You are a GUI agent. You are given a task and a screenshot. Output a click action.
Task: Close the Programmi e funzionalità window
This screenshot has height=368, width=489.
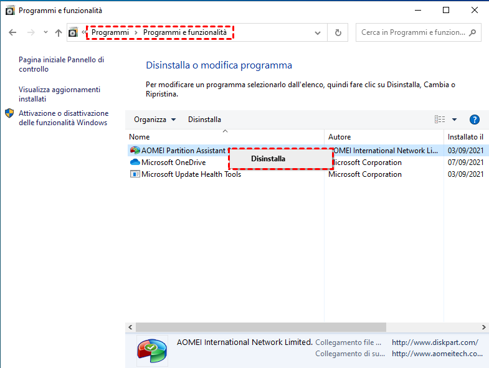pyautogui.click(x=474, y=11)
